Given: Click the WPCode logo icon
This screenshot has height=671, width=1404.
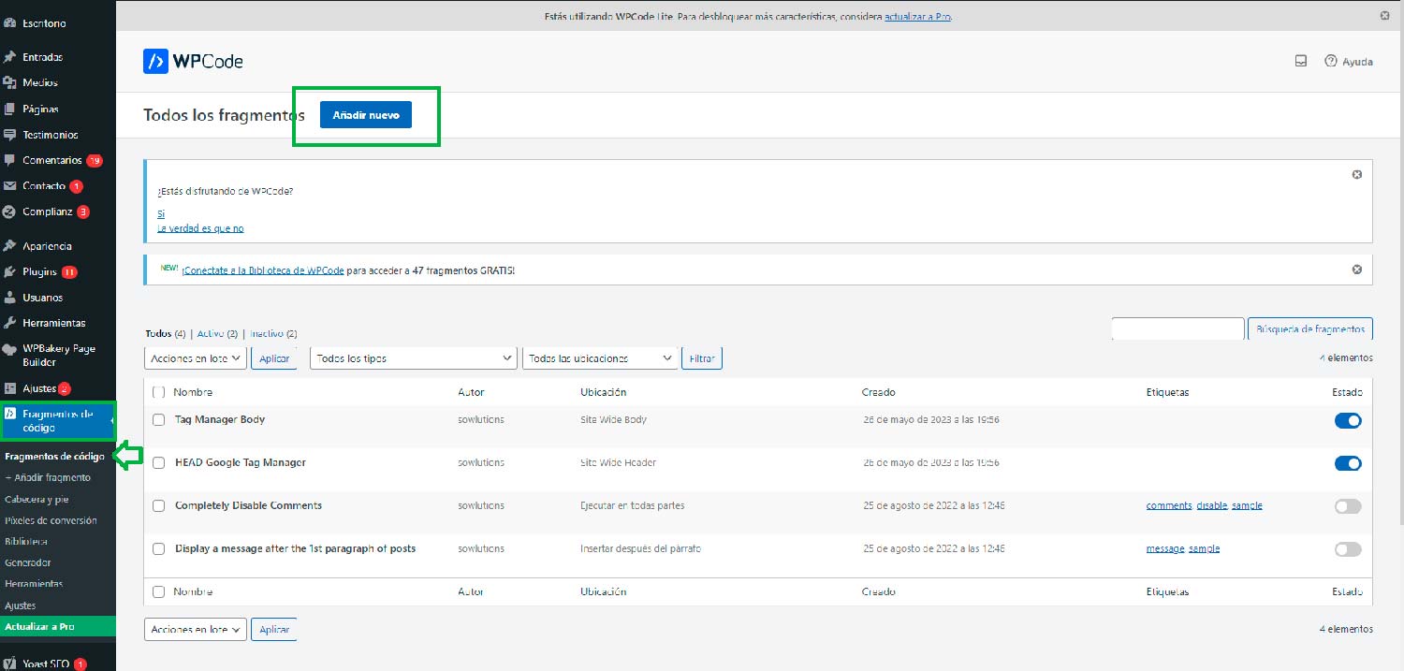Looking at the screenshot, I should pyautogui.click(x=155, y=62).
